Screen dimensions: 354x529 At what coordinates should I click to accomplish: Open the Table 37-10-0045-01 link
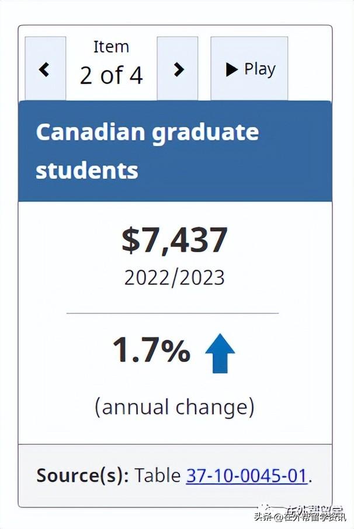click(x=246, y=475)
